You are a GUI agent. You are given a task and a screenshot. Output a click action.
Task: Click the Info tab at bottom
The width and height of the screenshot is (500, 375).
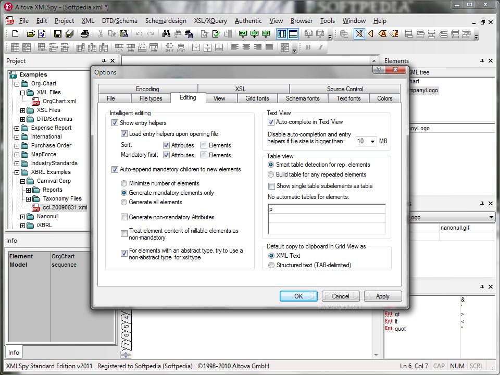(14, 353)
